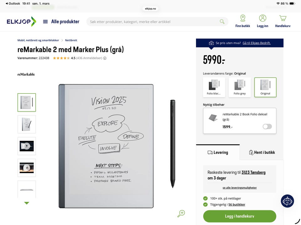Open the chatbot assistant icon
The width and height of the screenshot is (301, 225).
click(x=287, y=201)
